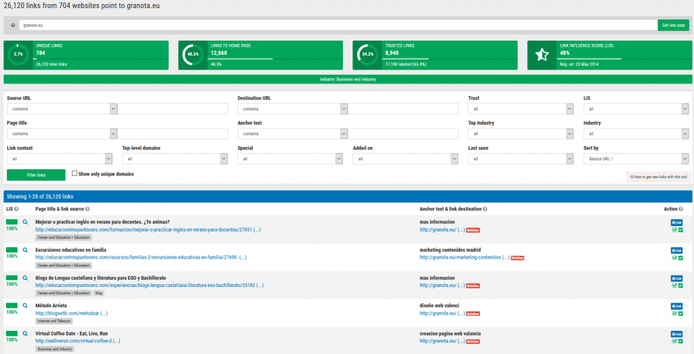Click nofollow tag in Mejorar o practicar inglés row
The height and width of the screenshot is (354, 694).
pyautogui.click(x=473, y=230)
